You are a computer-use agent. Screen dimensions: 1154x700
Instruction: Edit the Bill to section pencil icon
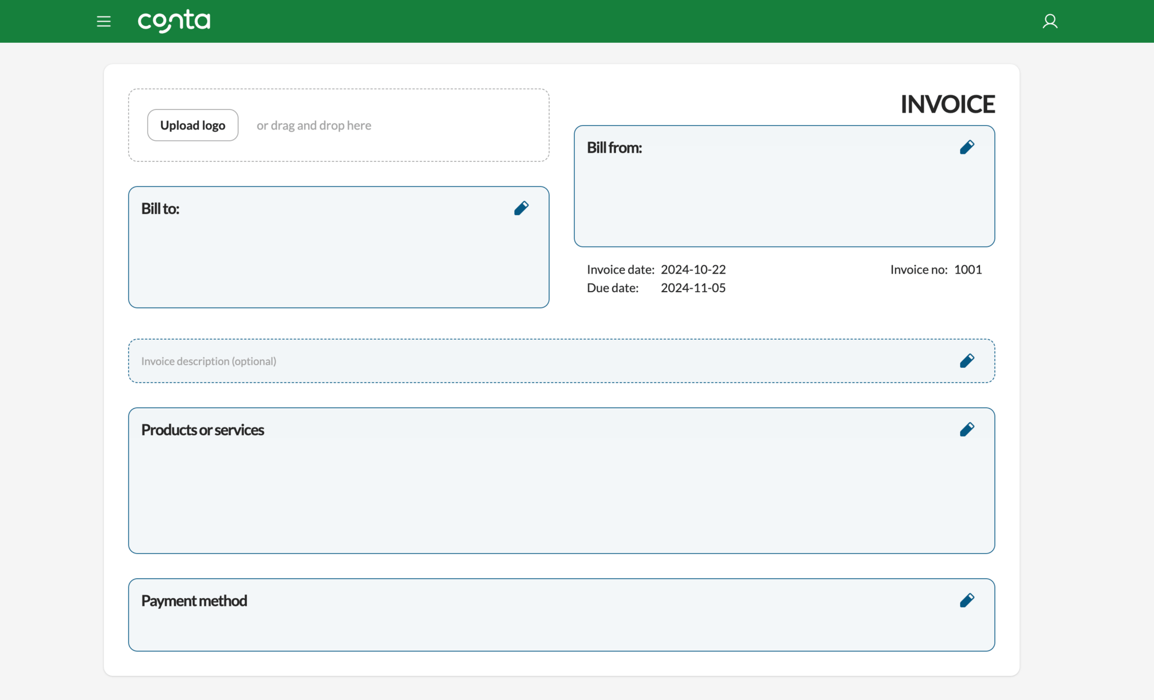pyautogui.click(x=521, y=208)
